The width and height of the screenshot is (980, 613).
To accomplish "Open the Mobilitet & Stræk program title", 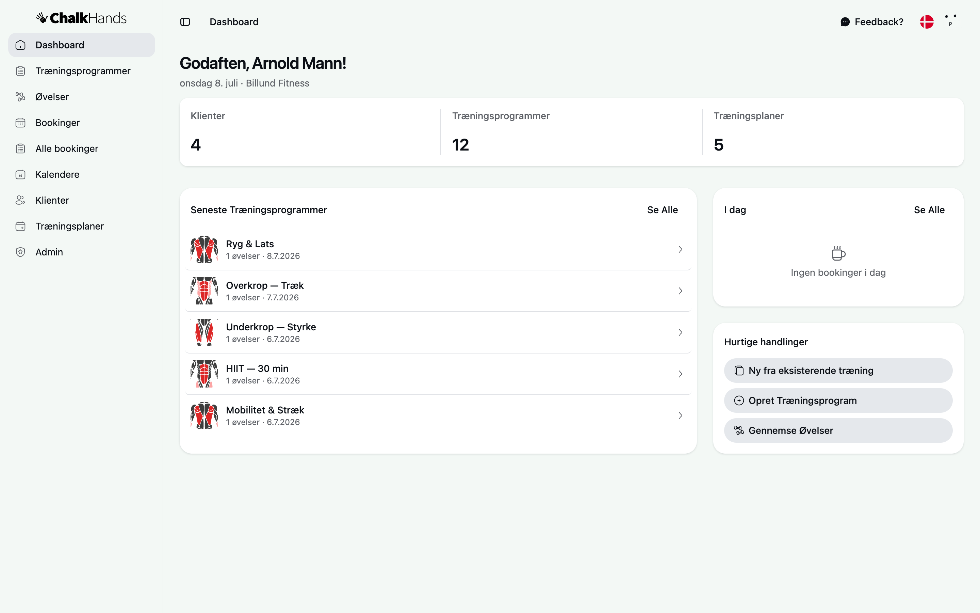I will pos(265,410).
